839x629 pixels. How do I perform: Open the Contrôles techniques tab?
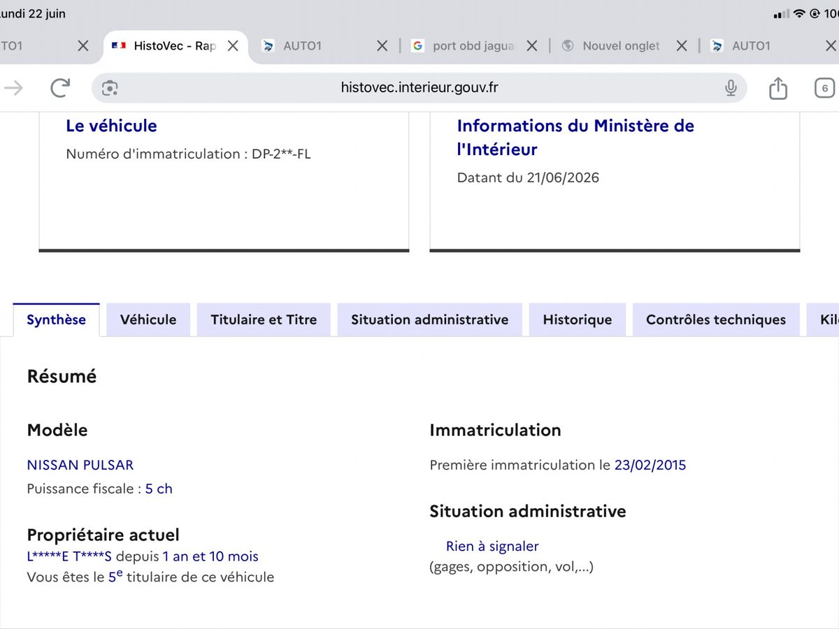(x=716, y=319)
